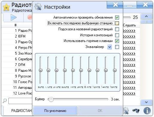This screenshot has height=117, width=154.
Task: Click the 16khz equalizer slider knob
Action: [115, 70]
